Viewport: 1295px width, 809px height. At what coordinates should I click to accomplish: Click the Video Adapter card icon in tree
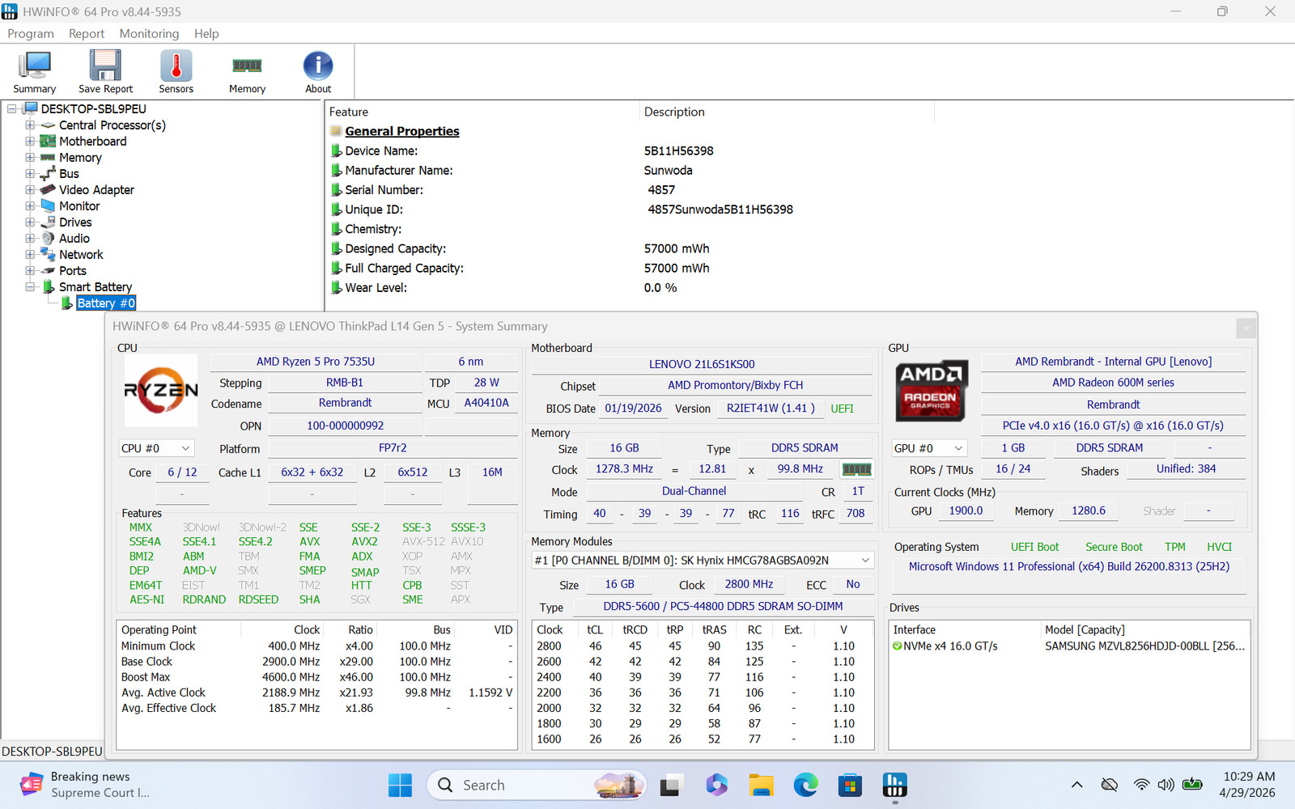(49, 190)
